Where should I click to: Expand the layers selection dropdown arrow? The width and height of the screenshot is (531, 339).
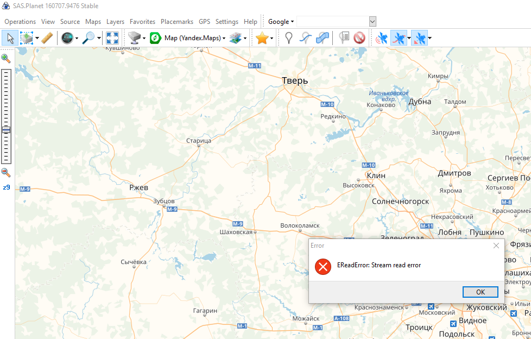pos(245,38)
